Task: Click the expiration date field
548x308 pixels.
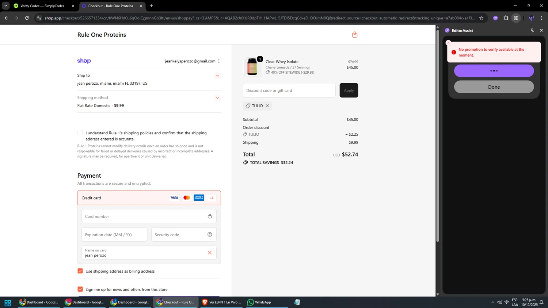Action: click(x=114, y=235)
